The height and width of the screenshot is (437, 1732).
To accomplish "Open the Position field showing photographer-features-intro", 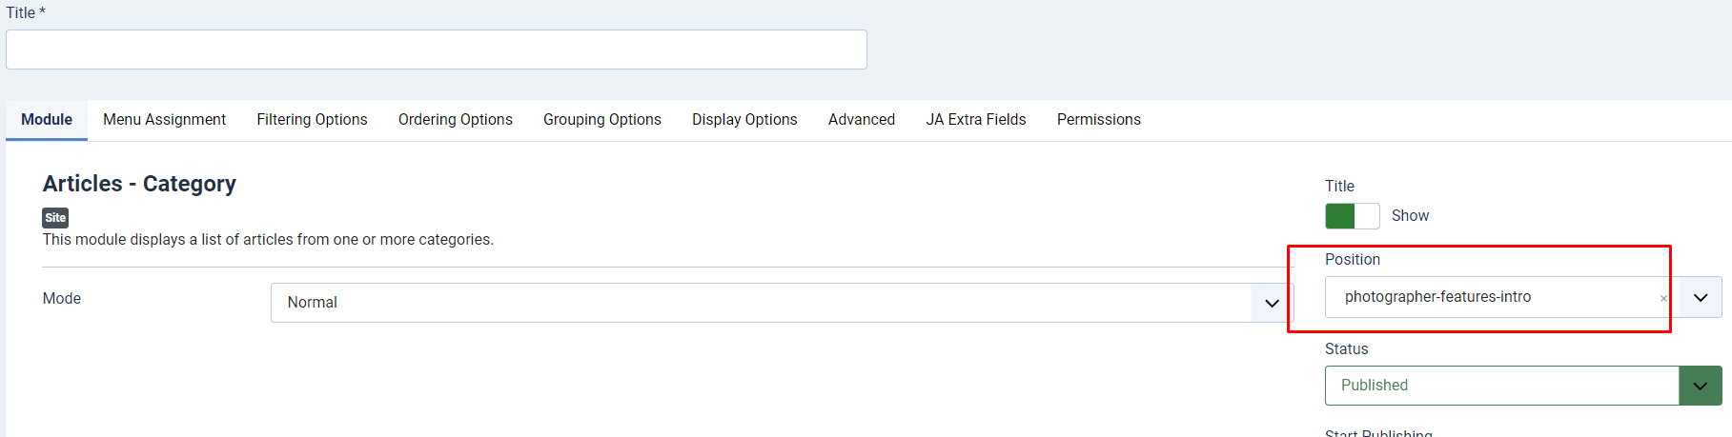I will pos(1492,297).
